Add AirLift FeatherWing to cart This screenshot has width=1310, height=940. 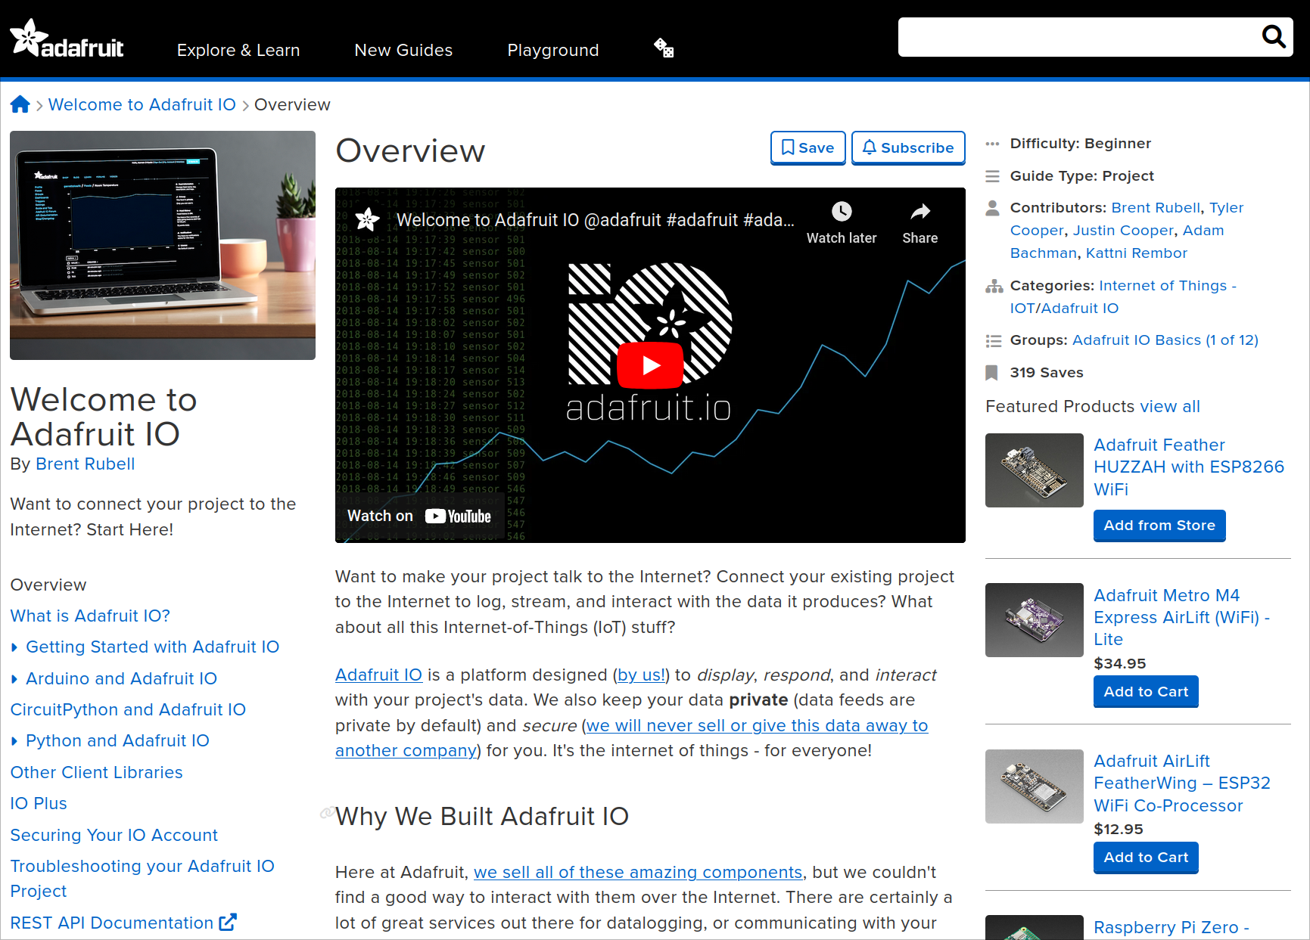pyautogui.click(x=1146, y=858)
